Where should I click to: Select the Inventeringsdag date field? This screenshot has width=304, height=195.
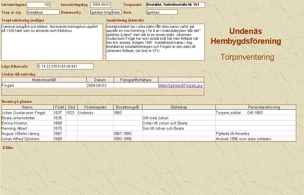click(x=101, y=5)
